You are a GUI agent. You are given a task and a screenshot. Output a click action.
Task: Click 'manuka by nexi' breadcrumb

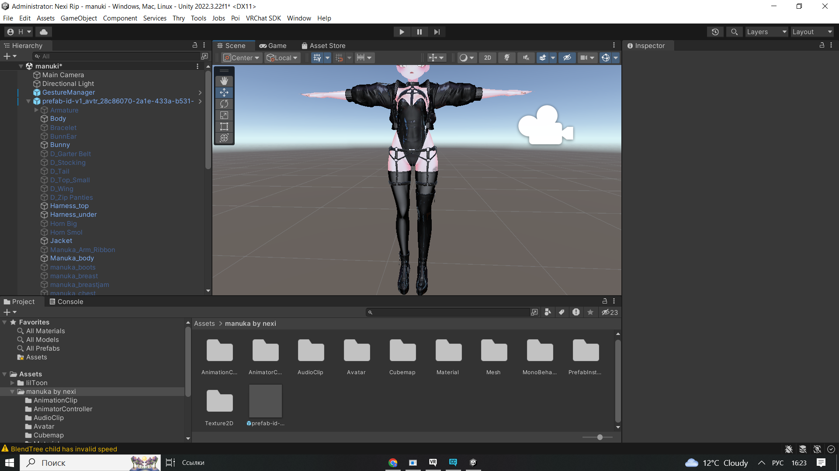[250, 324]
